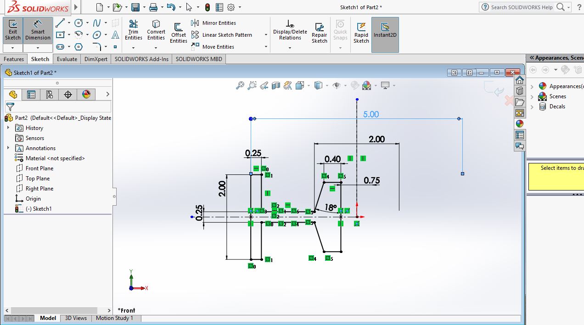The image size is (584, 325).
Task: Select the Circle sketch tool
Action: tap(79, 23)
